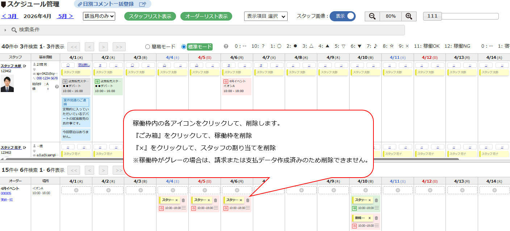Add a work slot on 4/14 for 4月イベント
This screenshot has width=510, height=231.
point(494,190)
